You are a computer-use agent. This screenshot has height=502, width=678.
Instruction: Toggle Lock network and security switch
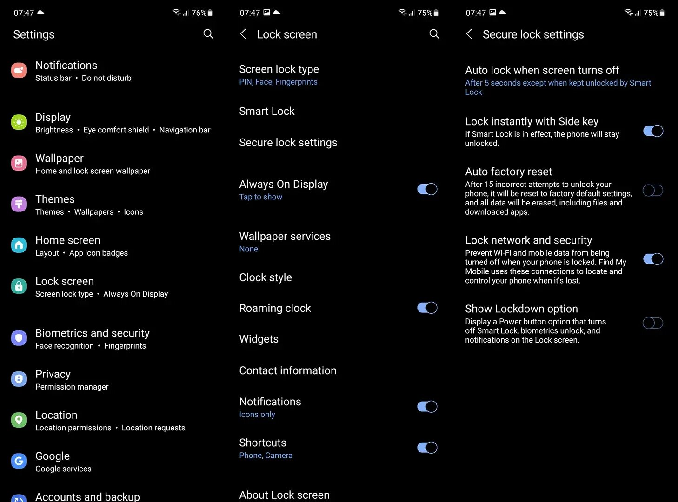click(653, 259)
